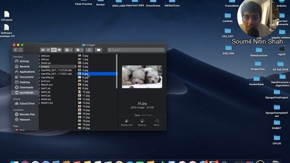Expand the images folder arrow
Viewport: 290px width, 163px height.
[x=75, y=67]
